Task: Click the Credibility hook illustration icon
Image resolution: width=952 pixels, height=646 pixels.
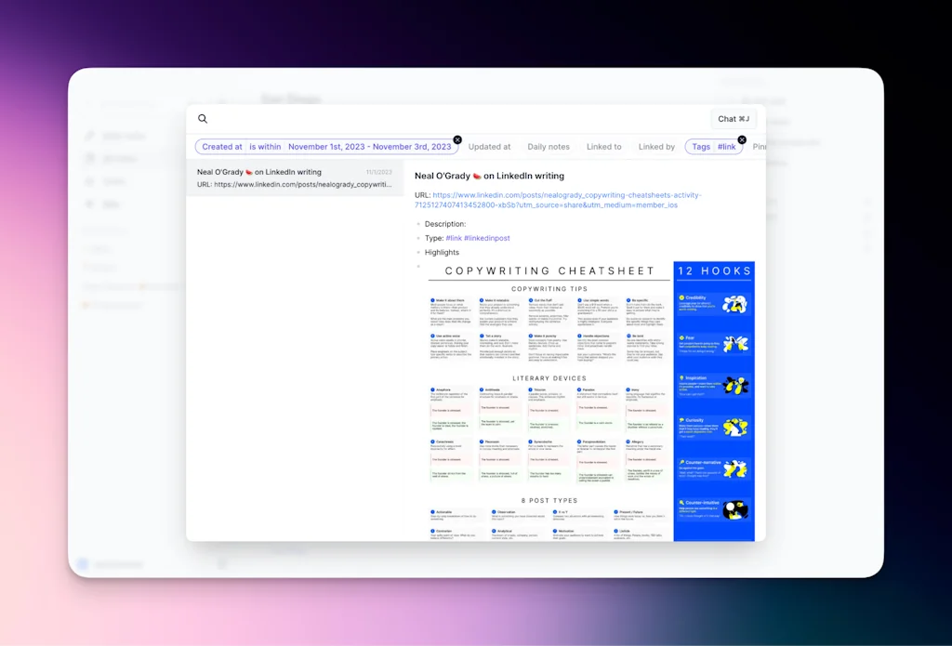Action: tap(735, 304)
